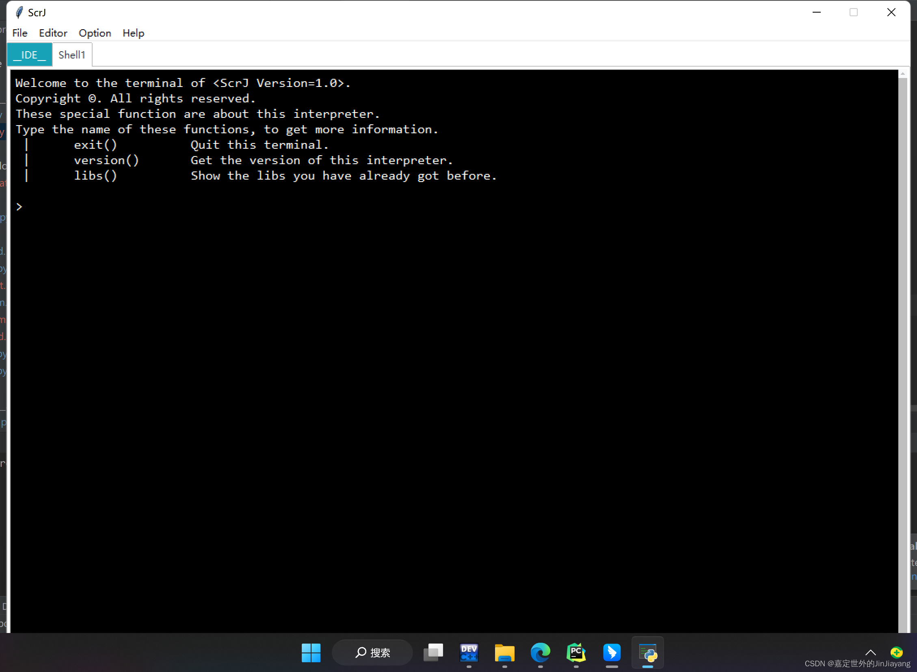
Task: Open the Windows Start menu
Action: point(311,652)
